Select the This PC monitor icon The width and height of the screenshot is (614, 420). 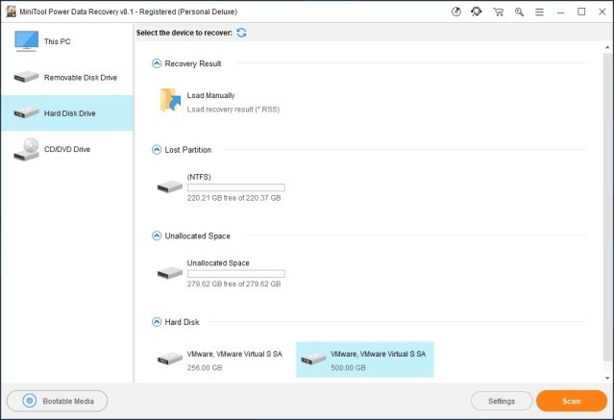pos(26,41)
